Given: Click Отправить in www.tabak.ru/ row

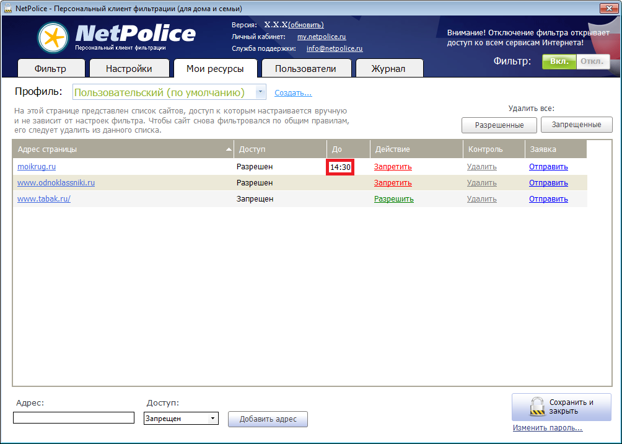Looking at the screenshot, I should [x=548, y=199].
